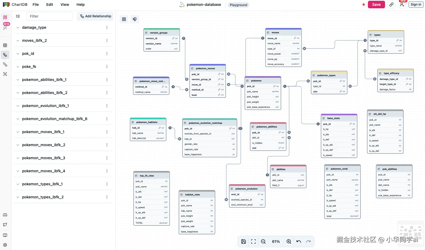Click move_power field in moves table
Screen dimensions: 425x250
coord(283,54)
